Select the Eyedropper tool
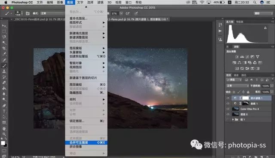Image resolution: width=275 pixels, height=158 pixels. coord(4,54)
